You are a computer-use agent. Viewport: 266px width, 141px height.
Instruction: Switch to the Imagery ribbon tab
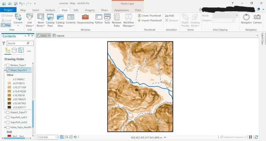(90, 10)
